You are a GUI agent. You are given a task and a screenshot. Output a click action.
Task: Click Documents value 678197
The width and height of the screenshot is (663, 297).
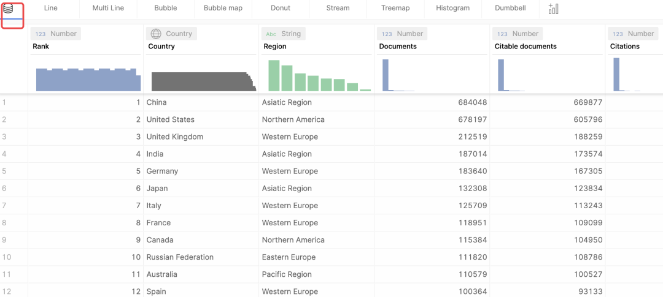tap(473, 119)
